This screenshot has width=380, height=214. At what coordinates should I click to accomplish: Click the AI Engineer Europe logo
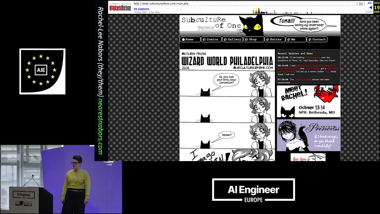click(x=254, y=190)
